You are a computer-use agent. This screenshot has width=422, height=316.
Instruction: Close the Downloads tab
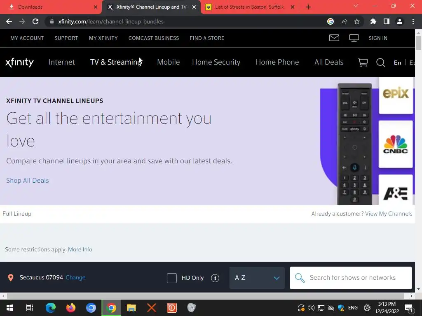tap(95, 7)
